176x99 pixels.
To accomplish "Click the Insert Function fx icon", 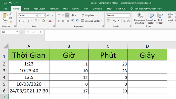I will 40,32.
